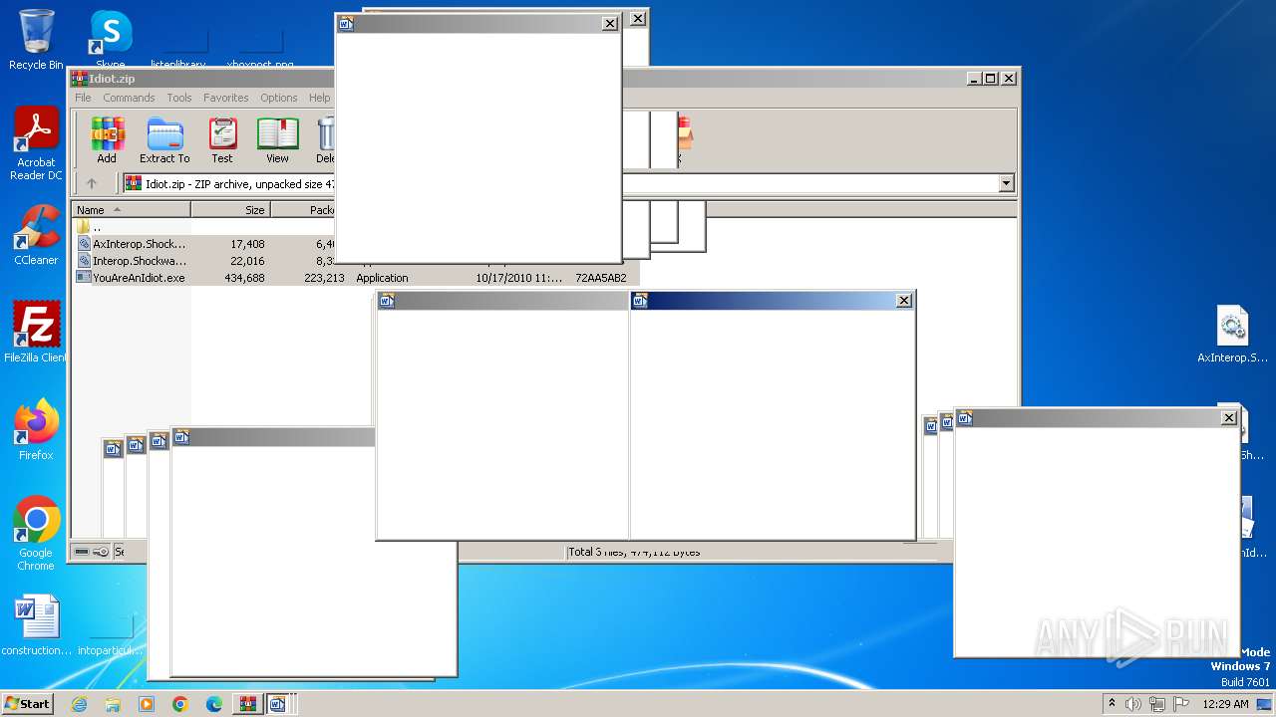Click the size value 17,408
The image size is (1276, 717).
coord(247,244)
